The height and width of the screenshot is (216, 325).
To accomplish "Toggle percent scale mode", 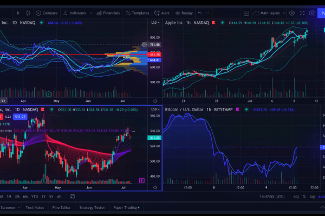I will pos(305,197).
